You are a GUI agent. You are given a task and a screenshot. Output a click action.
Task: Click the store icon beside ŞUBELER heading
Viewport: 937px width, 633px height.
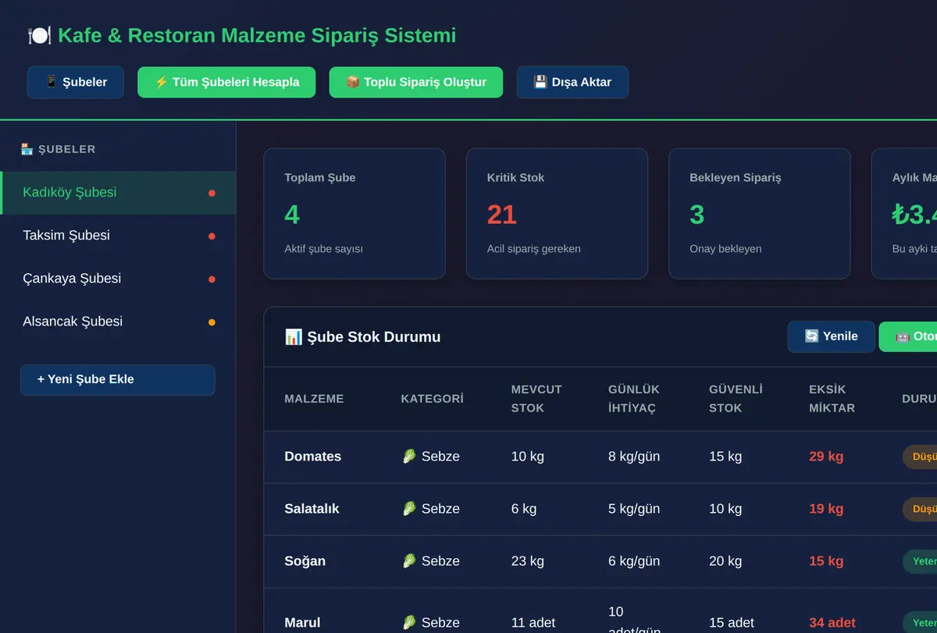click(x=27, y=149)
